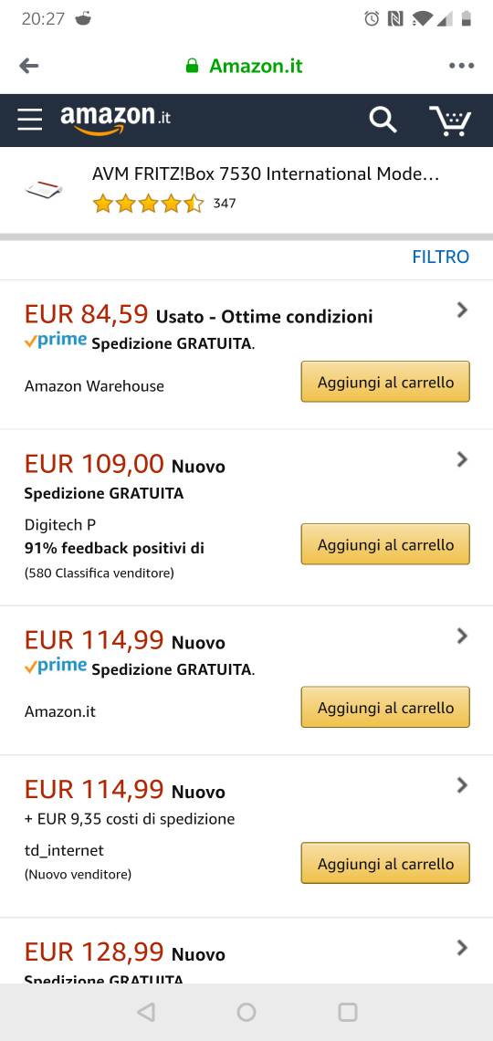493x1041 pixels.
Task: Tap the Android back triangle button
Action: pos(146,1012)
